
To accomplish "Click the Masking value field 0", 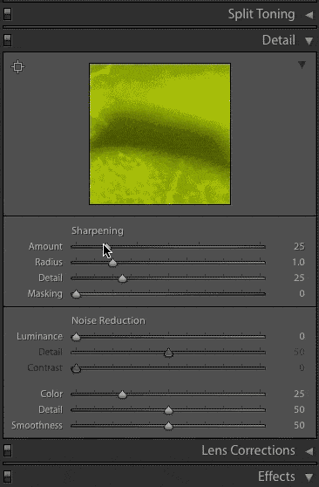I will pos(302,294).
